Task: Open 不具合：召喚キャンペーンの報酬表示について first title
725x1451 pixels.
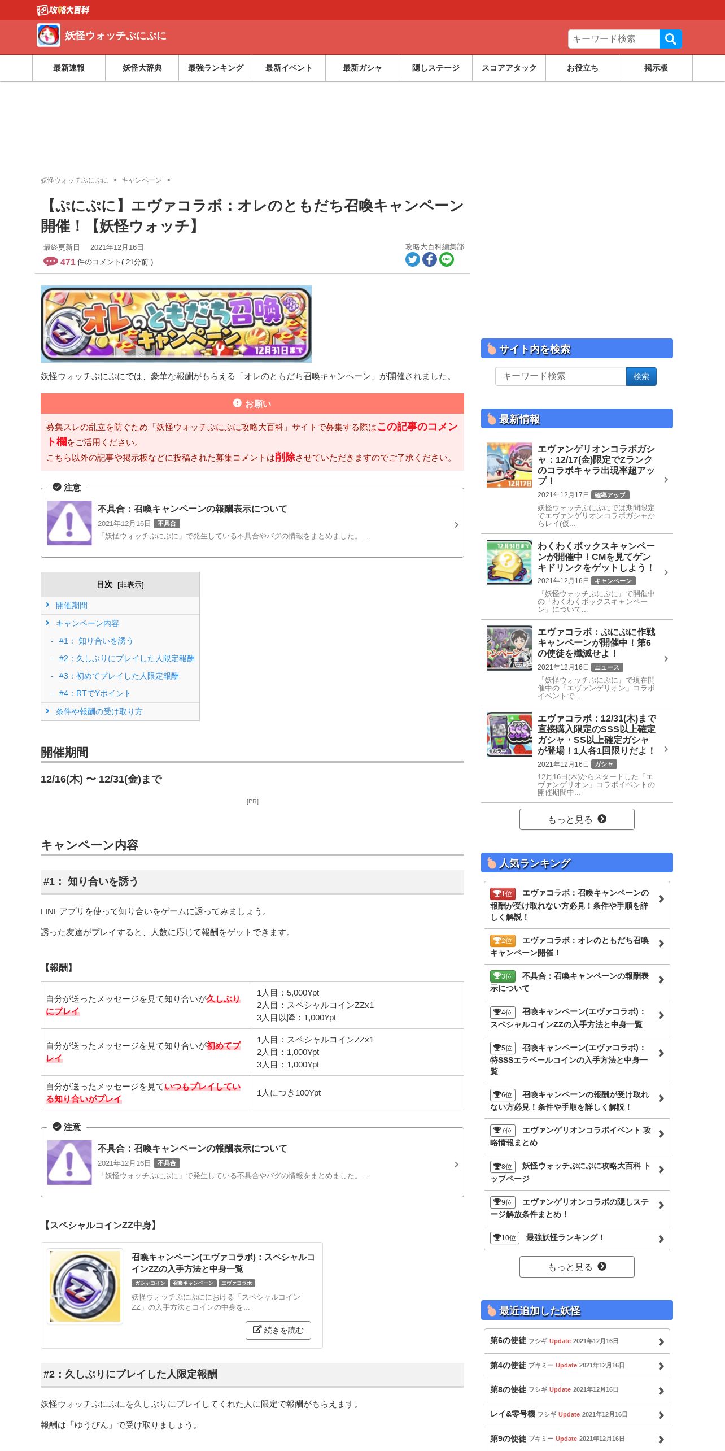Action: click(192, 509)
